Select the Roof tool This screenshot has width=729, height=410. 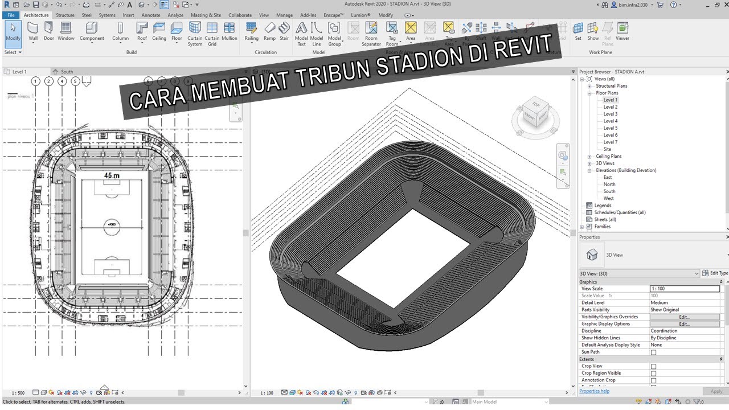(142, 32)
